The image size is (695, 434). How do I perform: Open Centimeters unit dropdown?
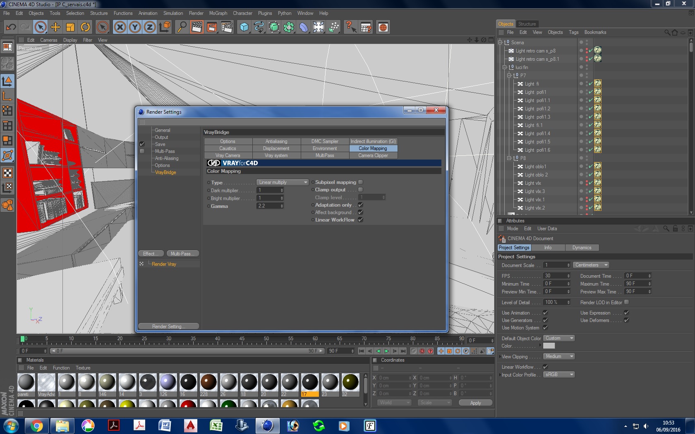(592, 265)
